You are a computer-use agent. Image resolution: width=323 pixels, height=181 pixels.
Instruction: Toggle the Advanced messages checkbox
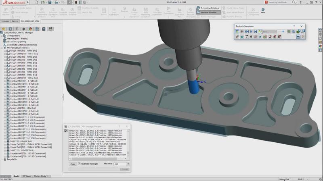pos(79,164)
